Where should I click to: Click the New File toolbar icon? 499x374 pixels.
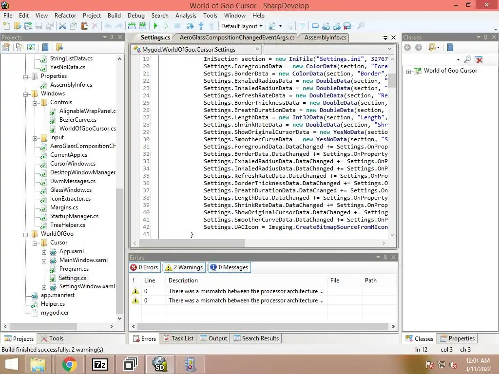[6, 26]
